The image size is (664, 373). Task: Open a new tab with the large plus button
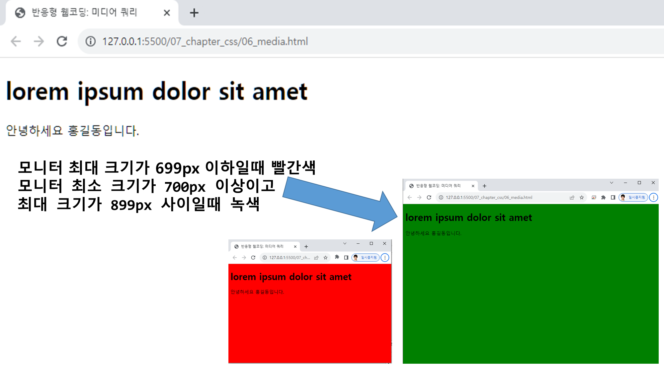(x=194, y=13)
